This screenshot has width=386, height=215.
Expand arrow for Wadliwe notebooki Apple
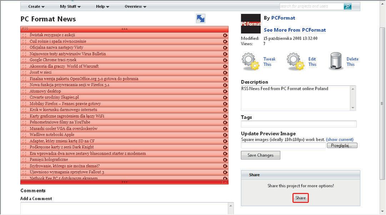[225, 135]
